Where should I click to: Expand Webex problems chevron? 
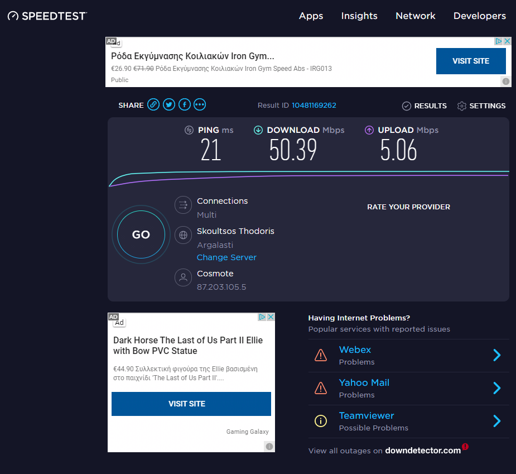point(497,355)
